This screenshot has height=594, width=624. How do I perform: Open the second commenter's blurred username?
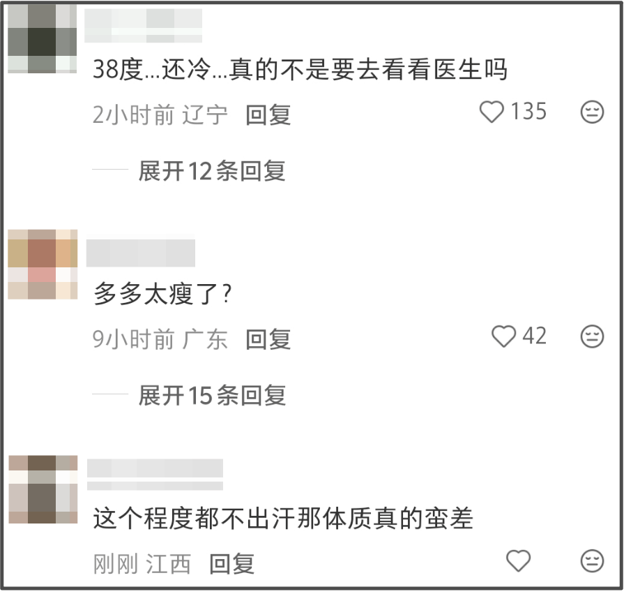(x=140, y=253)
